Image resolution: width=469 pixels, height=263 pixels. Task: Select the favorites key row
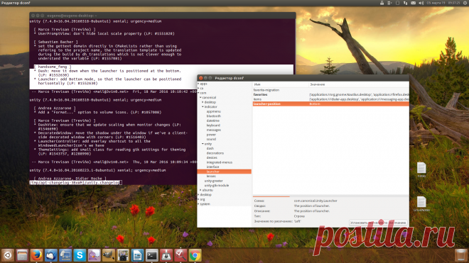331,94
